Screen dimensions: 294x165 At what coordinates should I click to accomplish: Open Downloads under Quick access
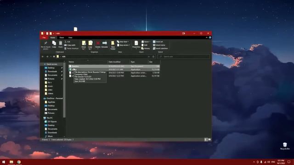[x=52, y=71]
